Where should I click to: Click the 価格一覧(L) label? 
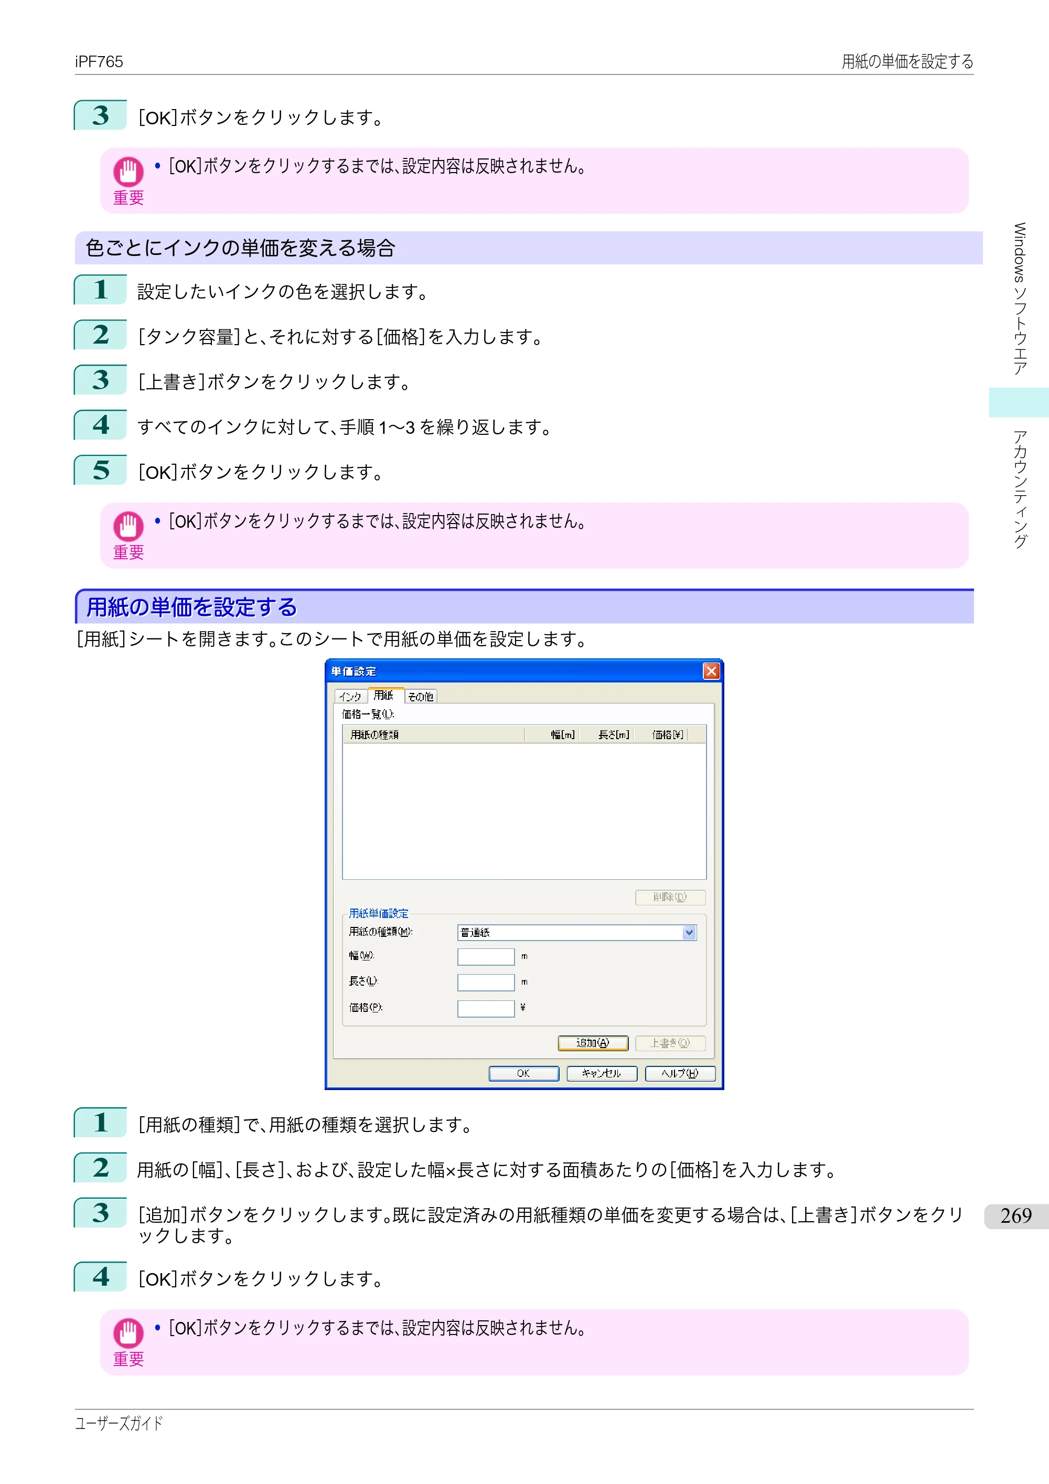[x=368, y=713]
